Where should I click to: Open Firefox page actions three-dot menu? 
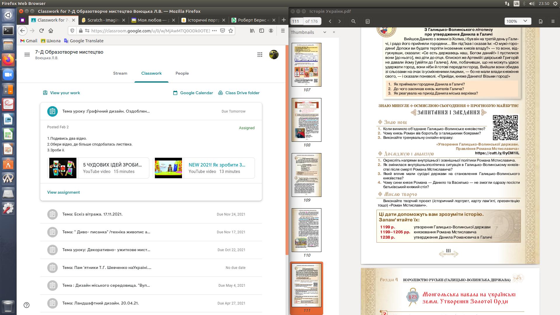tap(214, 31)
